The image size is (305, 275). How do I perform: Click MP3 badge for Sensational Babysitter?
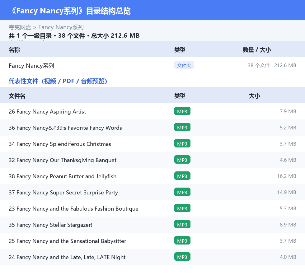tap(182, 240)
